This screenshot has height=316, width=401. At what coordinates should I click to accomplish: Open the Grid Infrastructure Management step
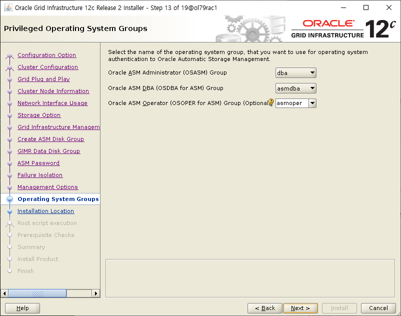click(x=59, y=127)
